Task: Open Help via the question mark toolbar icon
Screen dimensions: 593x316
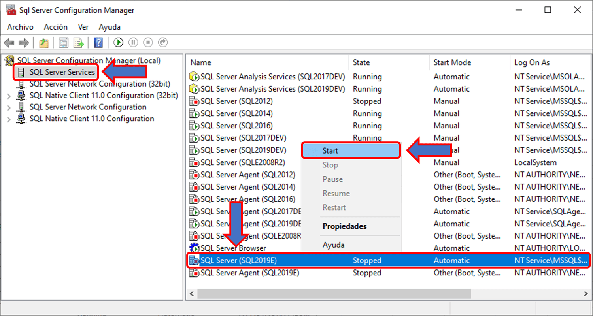Action: [x=98, y=42]
